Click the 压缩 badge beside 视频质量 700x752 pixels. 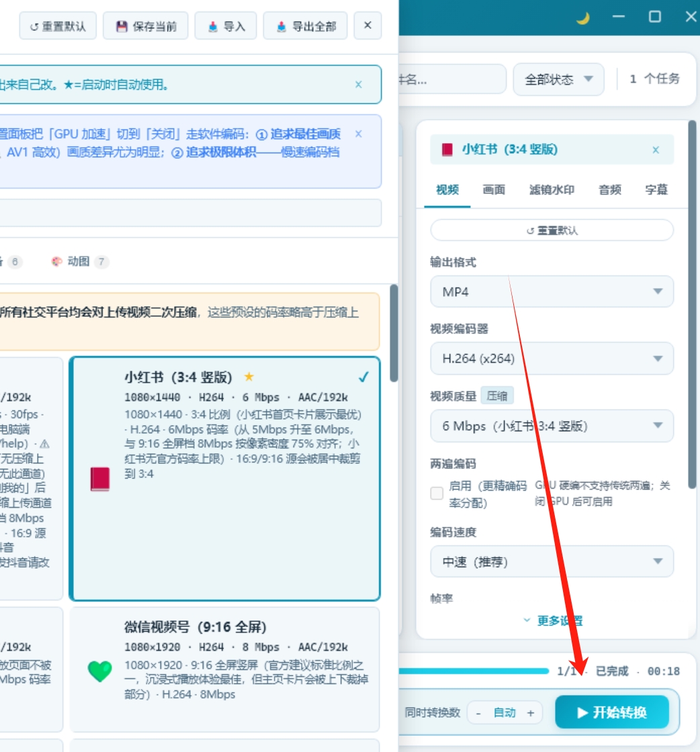[x=497, y=395]
